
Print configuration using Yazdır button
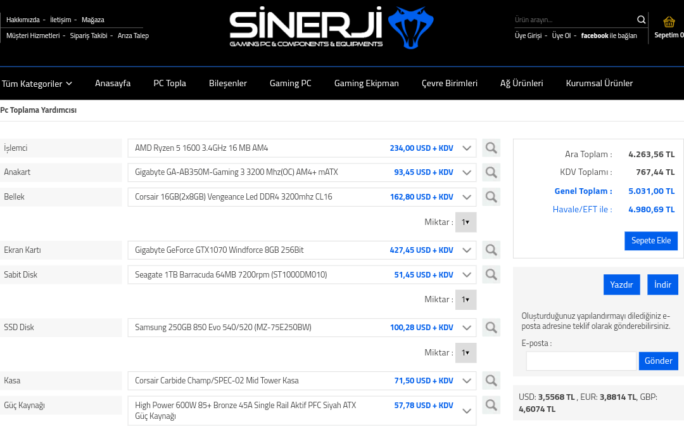[x=622, y=285]
